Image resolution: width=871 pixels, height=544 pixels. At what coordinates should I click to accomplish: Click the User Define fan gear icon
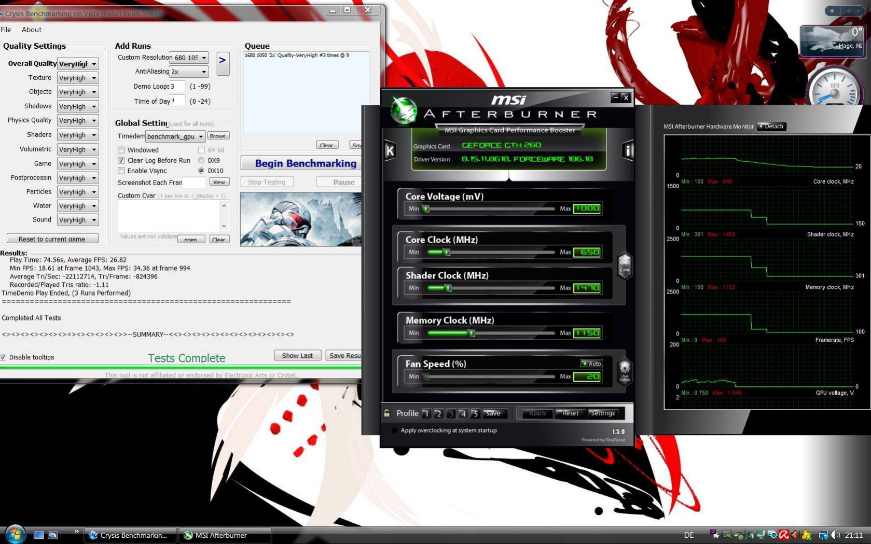point(625,371)
